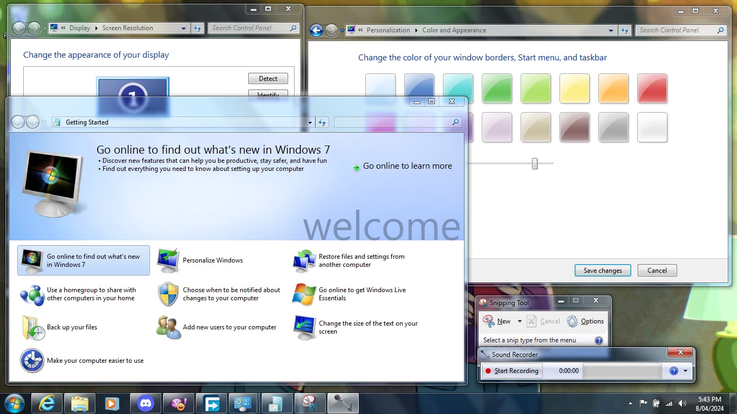Select the brown Chocolate color swatch
737x414 pixels.
(x=575, y=127)
